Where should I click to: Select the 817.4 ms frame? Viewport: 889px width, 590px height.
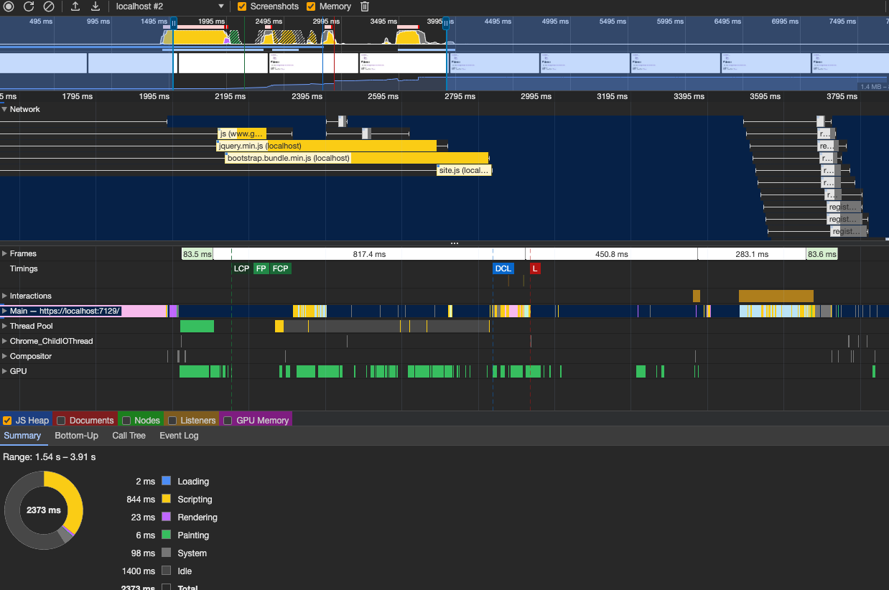click(369, 254)
